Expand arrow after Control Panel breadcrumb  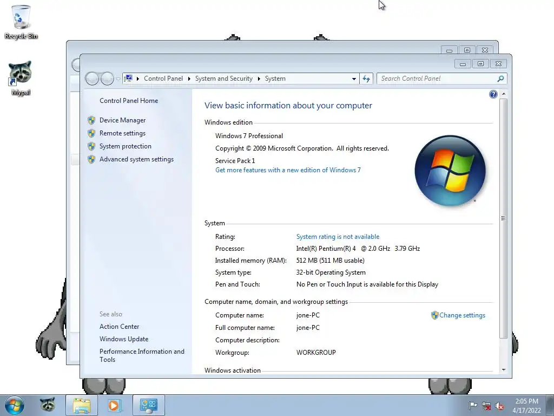[x=189, y=79]
